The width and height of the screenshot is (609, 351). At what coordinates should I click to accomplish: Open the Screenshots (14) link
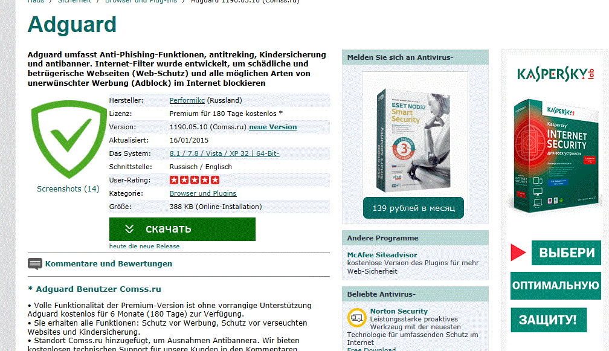click(68, 188)
